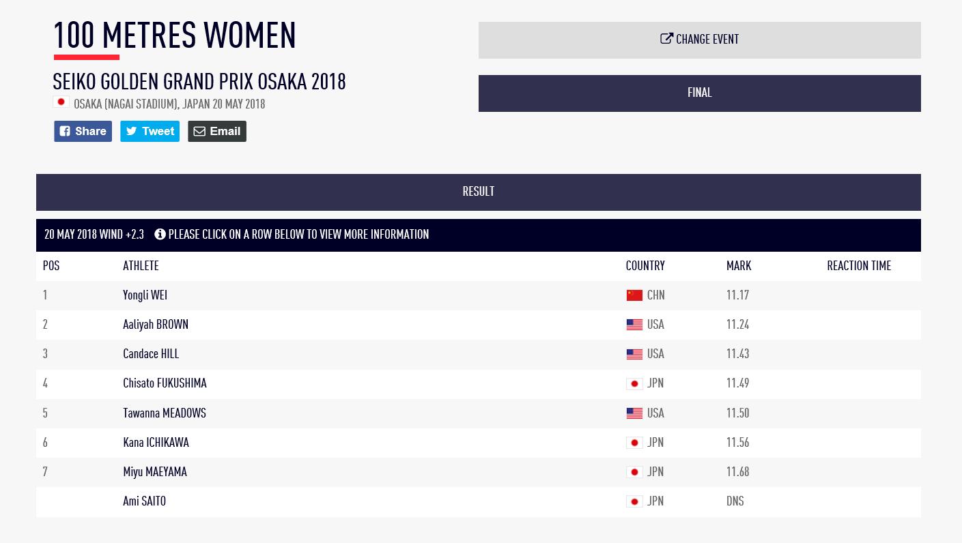Click the USA flag in Candace Hill's row
The height and width of the screenshot is (543, 962).
point(634,354)
